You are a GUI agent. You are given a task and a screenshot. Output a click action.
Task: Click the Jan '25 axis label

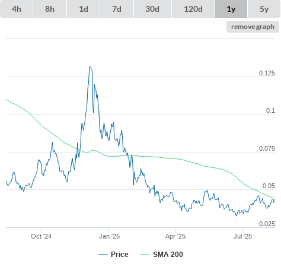(x=109, y=236)
